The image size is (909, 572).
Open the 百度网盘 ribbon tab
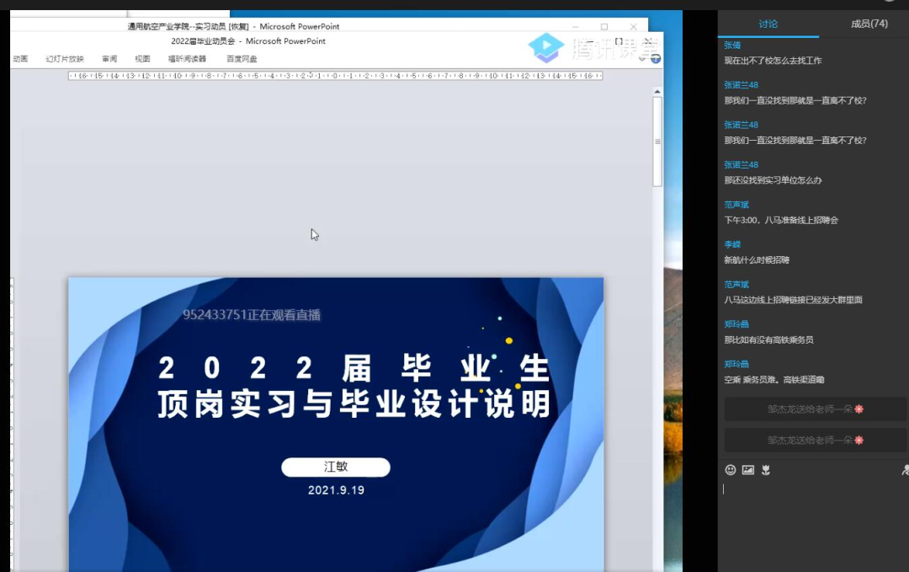click(x=242, y=59)
